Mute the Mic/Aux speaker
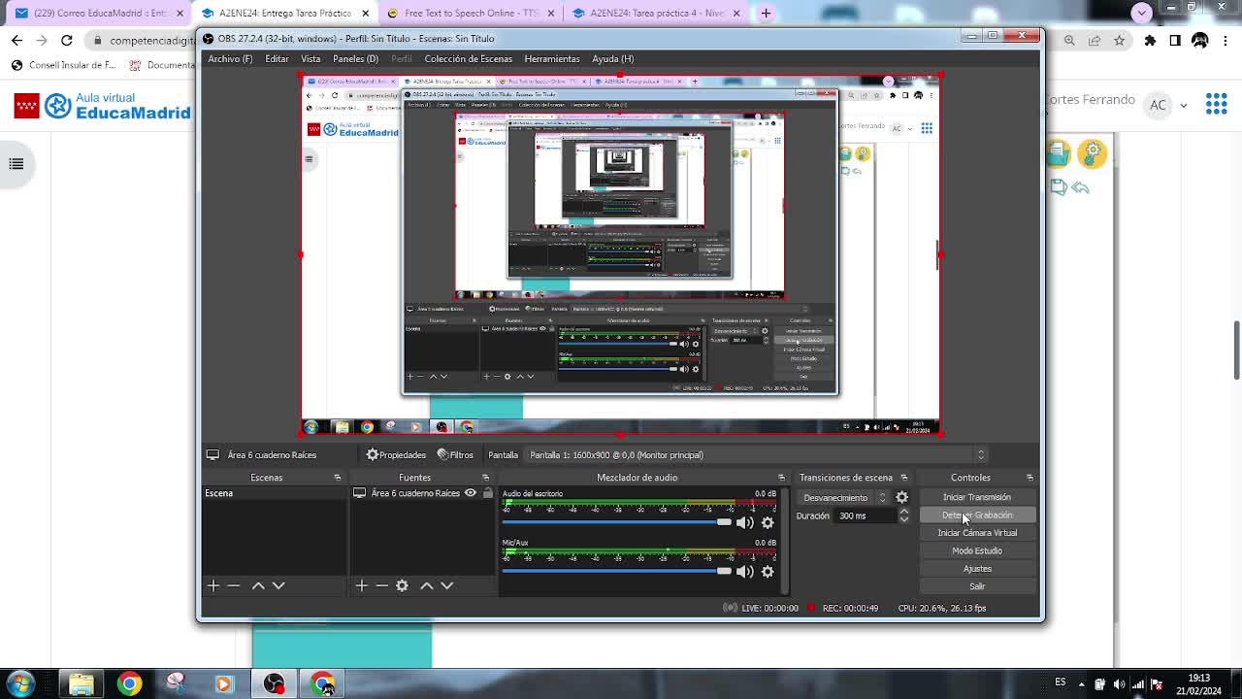 coord(744,571)
